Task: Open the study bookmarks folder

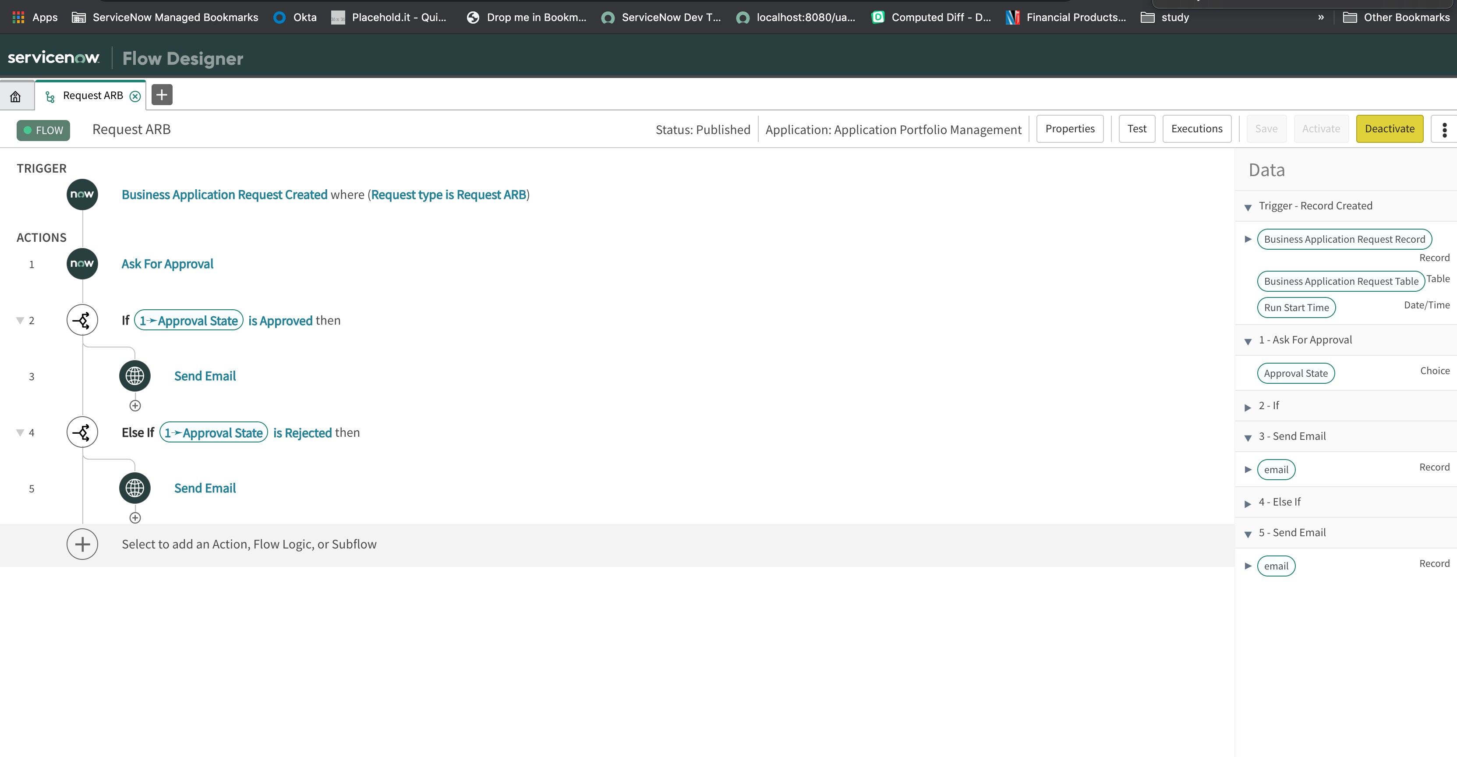Action: coord(1165,18)
